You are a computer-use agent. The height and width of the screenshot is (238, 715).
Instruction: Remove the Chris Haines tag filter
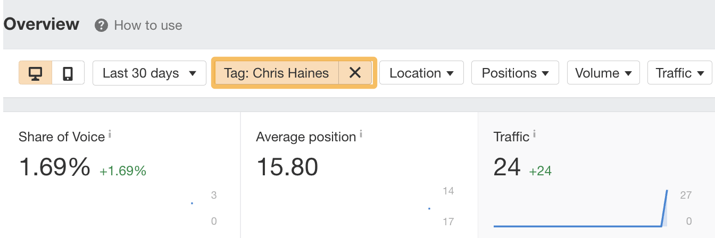355,73
